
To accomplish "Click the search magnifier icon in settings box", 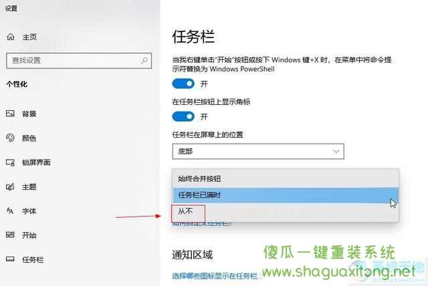I will 144,60.
